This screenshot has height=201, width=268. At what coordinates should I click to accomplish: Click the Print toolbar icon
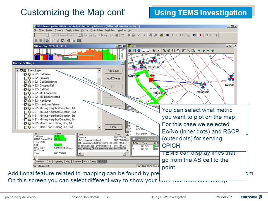69,41
